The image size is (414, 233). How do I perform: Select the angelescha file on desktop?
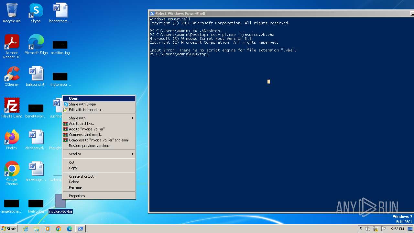click(12, 206)
